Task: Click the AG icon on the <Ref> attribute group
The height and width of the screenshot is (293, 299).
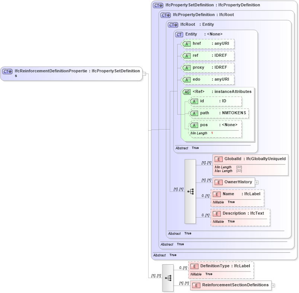Action: (x=187, y=91)
